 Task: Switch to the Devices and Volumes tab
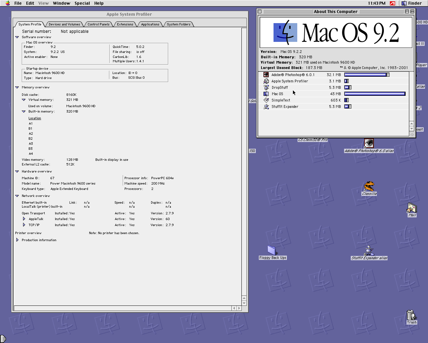(64, 24)
